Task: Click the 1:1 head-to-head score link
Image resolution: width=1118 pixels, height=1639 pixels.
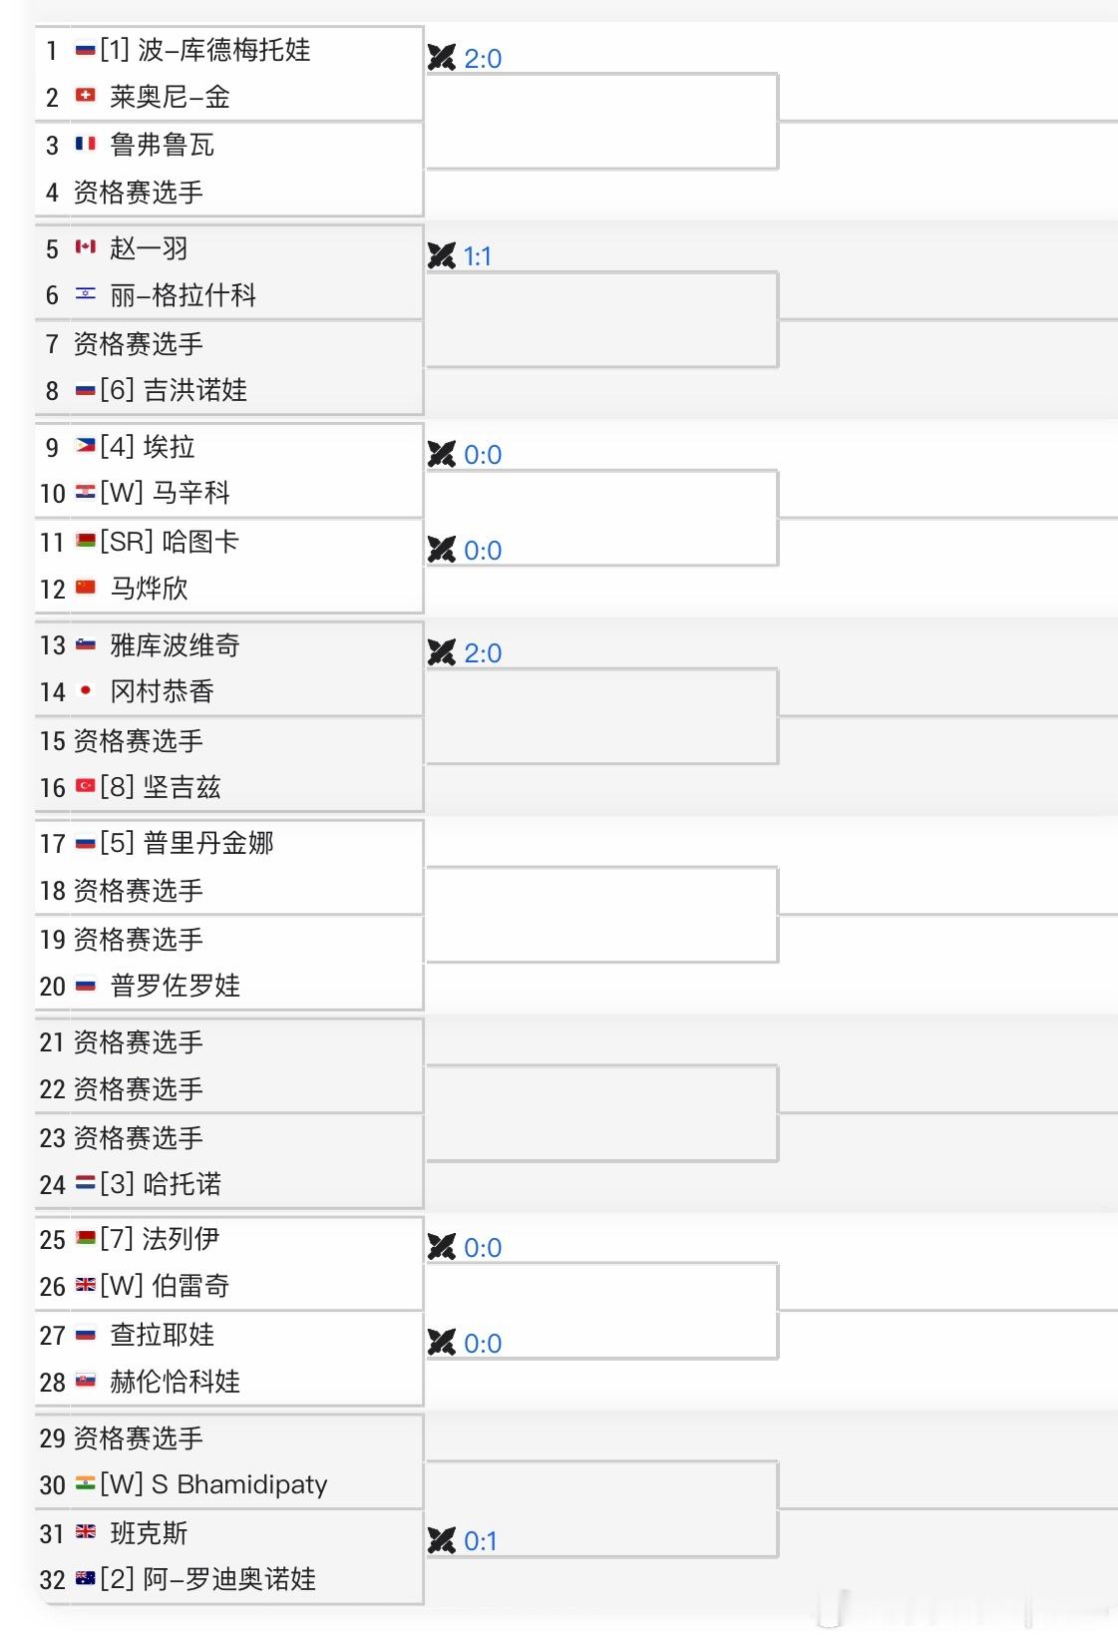Action: 478,257
